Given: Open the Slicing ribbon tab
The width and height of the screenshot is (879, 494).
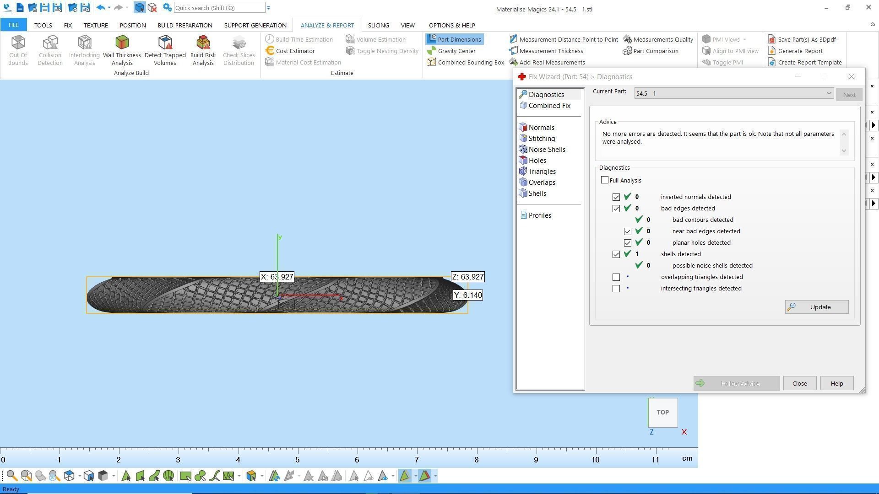Looking at the screenshot, I should coord(378,25).
